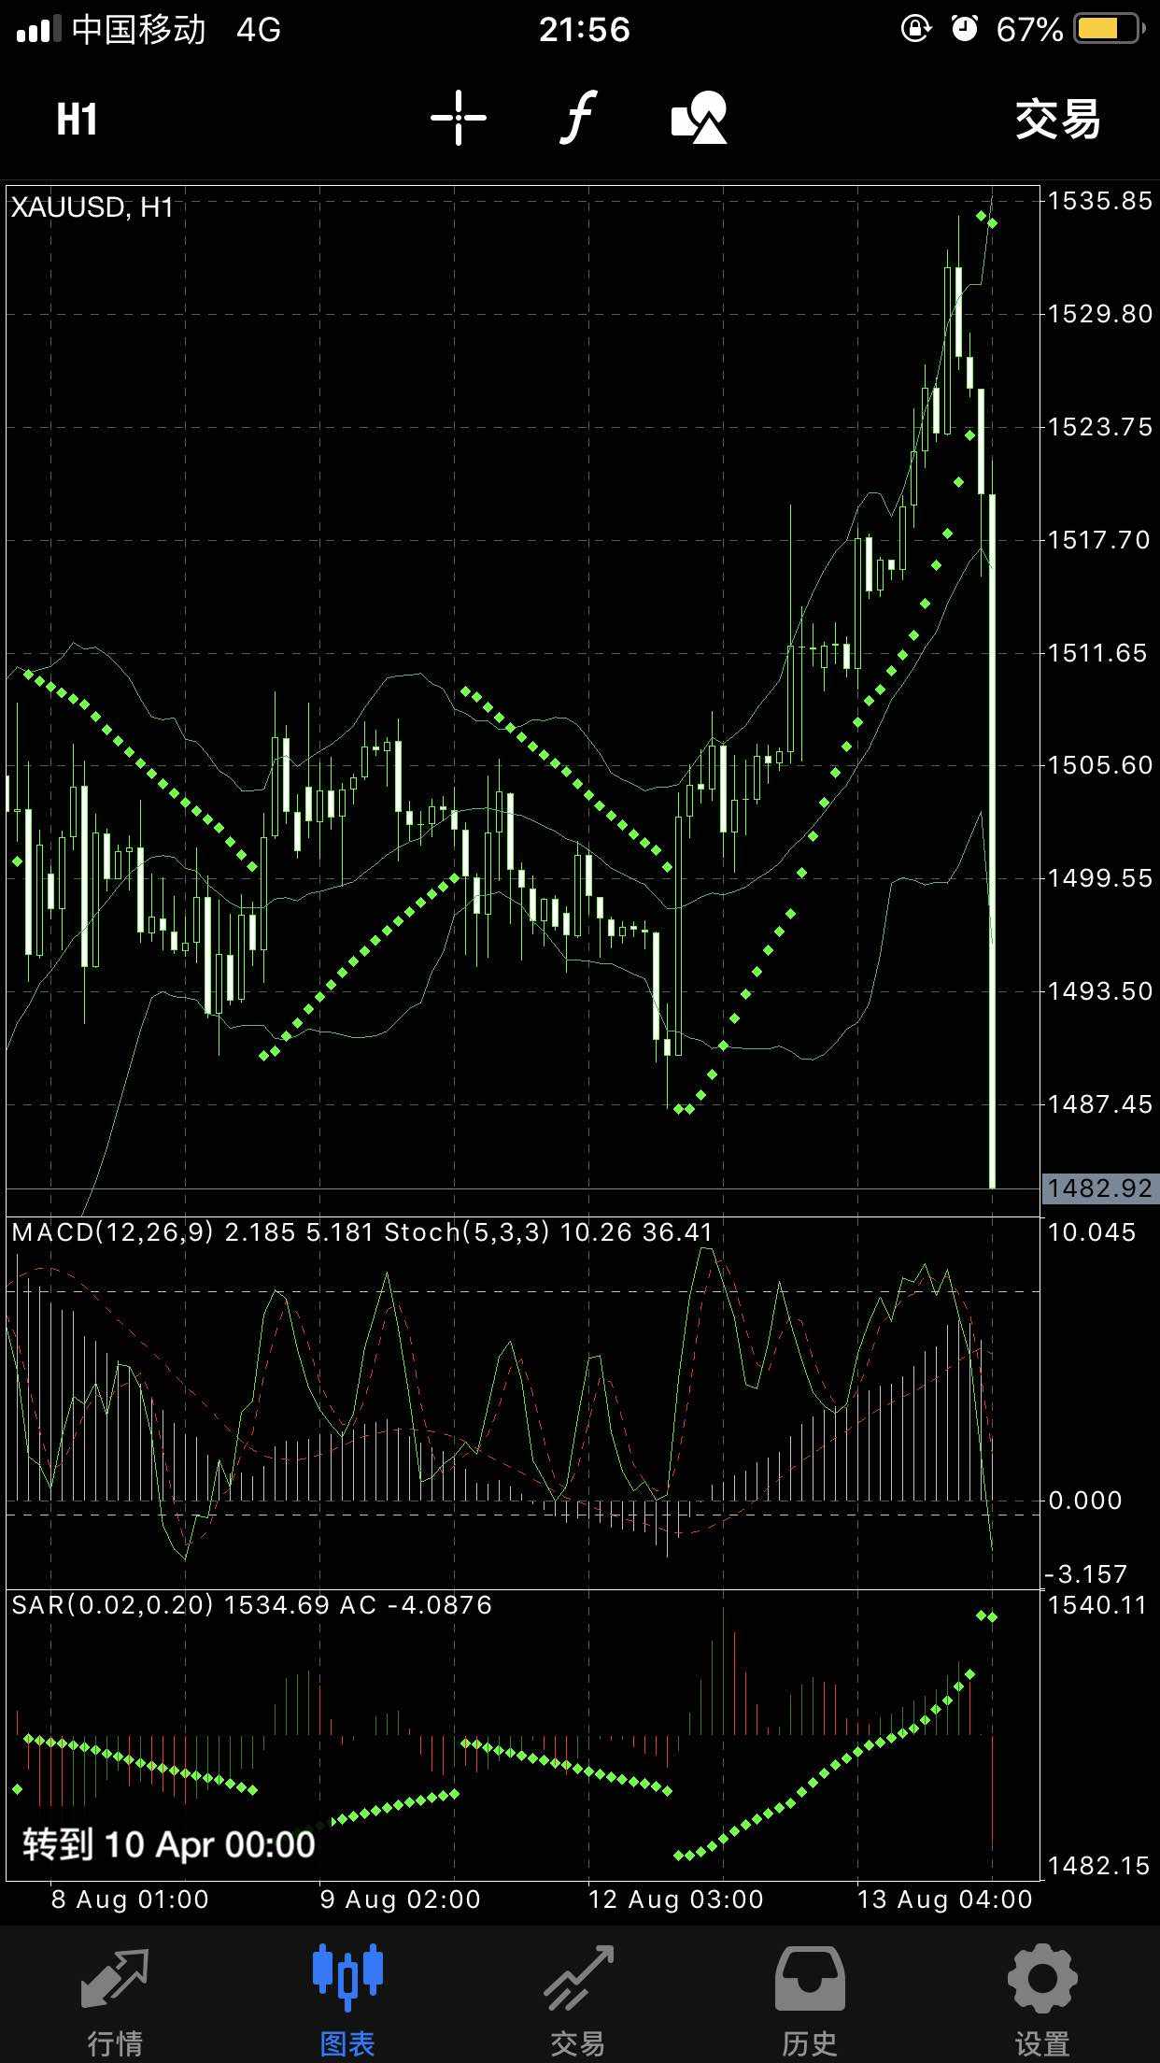
Task: Open the indicators function icon
Action: (x=578, y=118)
